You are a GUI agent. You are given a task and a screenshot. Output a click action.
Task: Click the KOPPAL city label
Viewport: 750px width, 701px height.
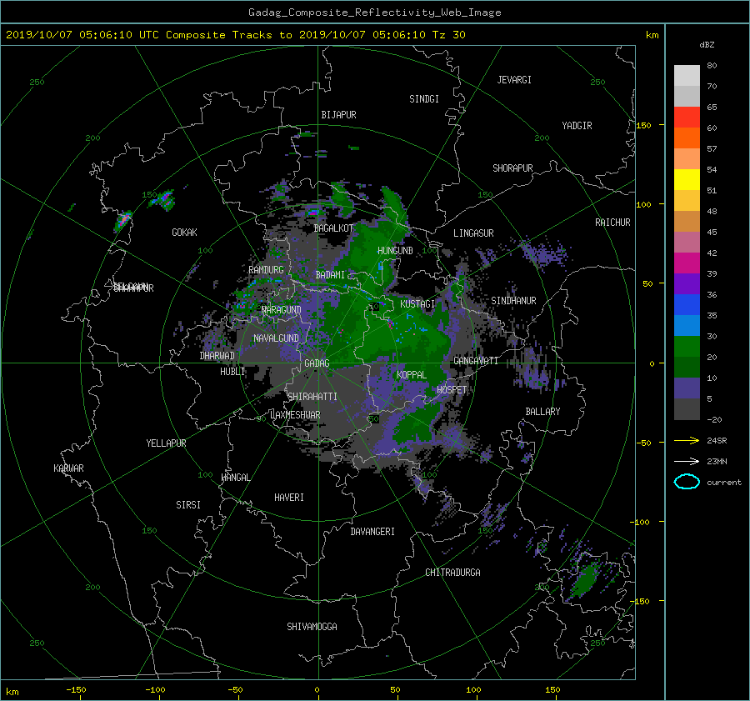412,375
